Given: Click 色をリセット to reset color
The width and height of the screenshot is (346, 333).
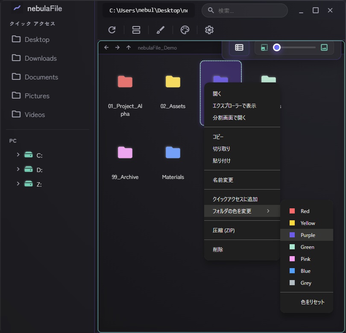Looking at the screenshot, I should coord(307,302).
